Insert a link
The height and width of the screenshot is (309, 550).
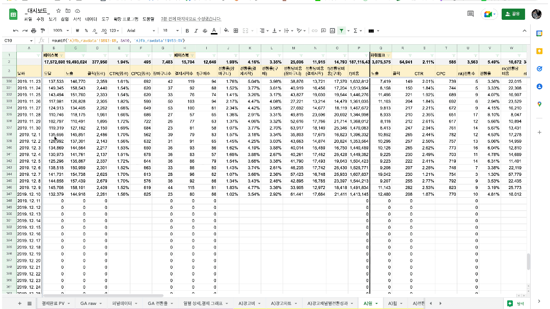point(314,31)
